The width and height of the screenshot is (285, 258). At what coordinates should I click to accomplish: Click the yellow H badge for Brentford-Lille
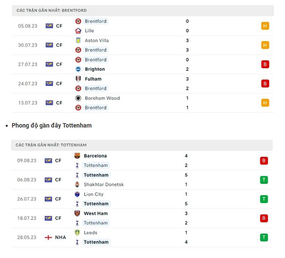coord(265,26)
